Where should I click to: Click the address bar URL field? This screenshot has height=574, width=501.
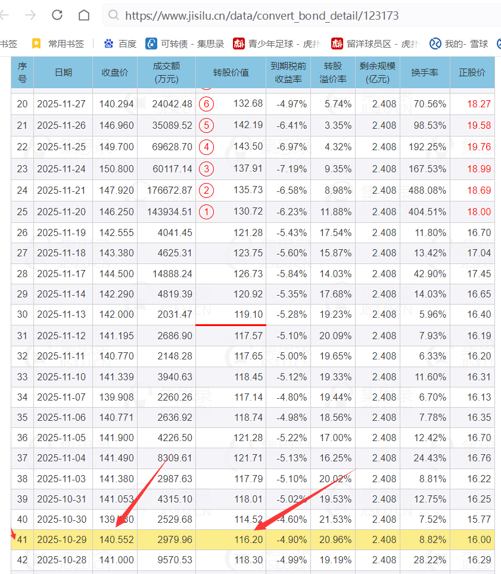262,15
